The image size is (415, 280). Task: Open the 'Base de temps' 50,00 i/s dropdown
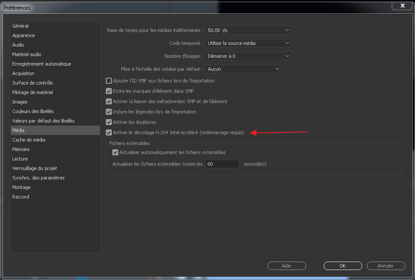pos(248,30)
